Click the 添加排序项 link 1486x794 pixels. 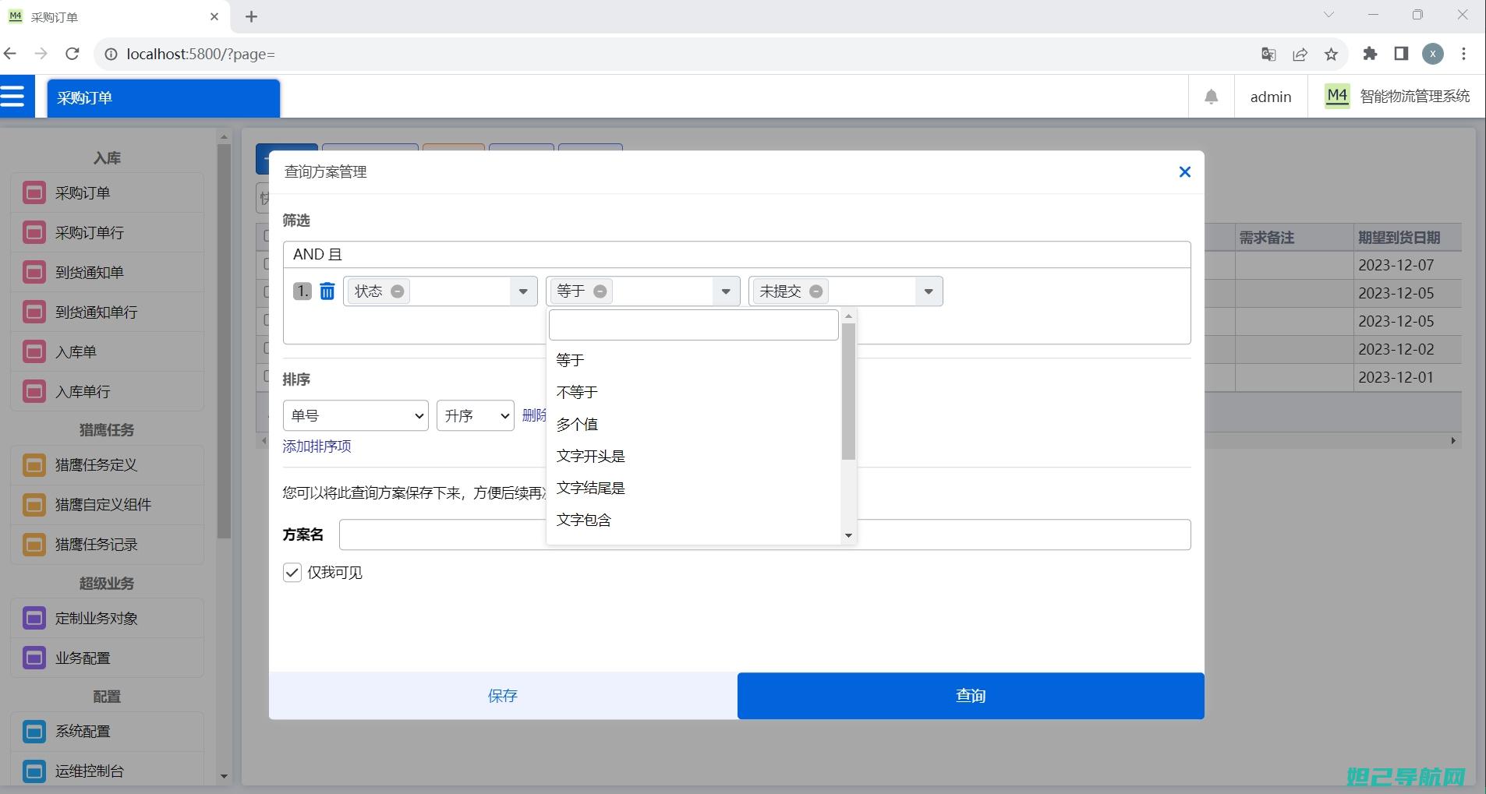317,446
